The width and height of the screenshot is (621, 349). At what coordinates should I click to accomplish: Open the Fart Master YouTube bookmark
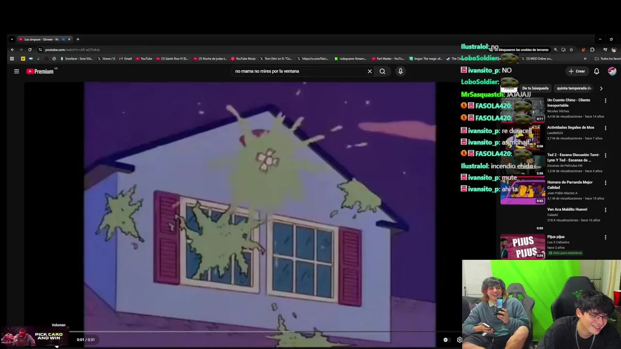click(x=388, y=59)
